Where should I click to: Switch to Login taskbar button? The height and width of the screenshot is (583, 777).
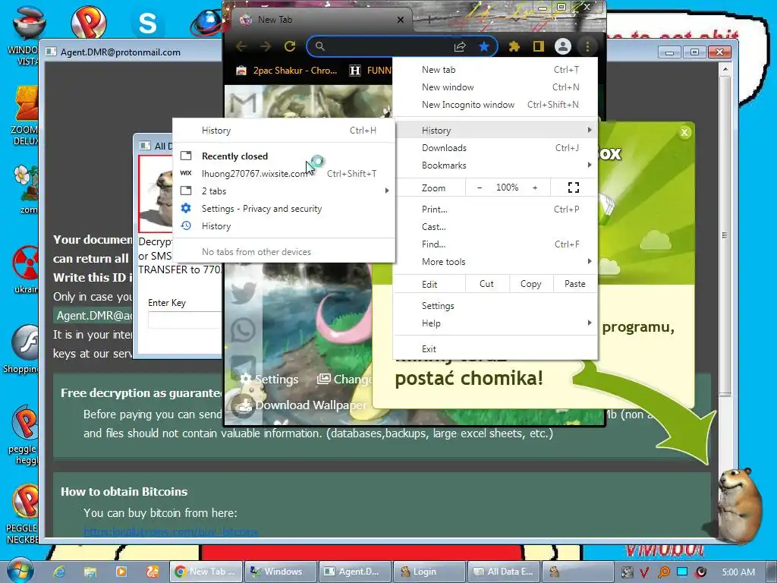pyautogui.click(x=429, y=572)
